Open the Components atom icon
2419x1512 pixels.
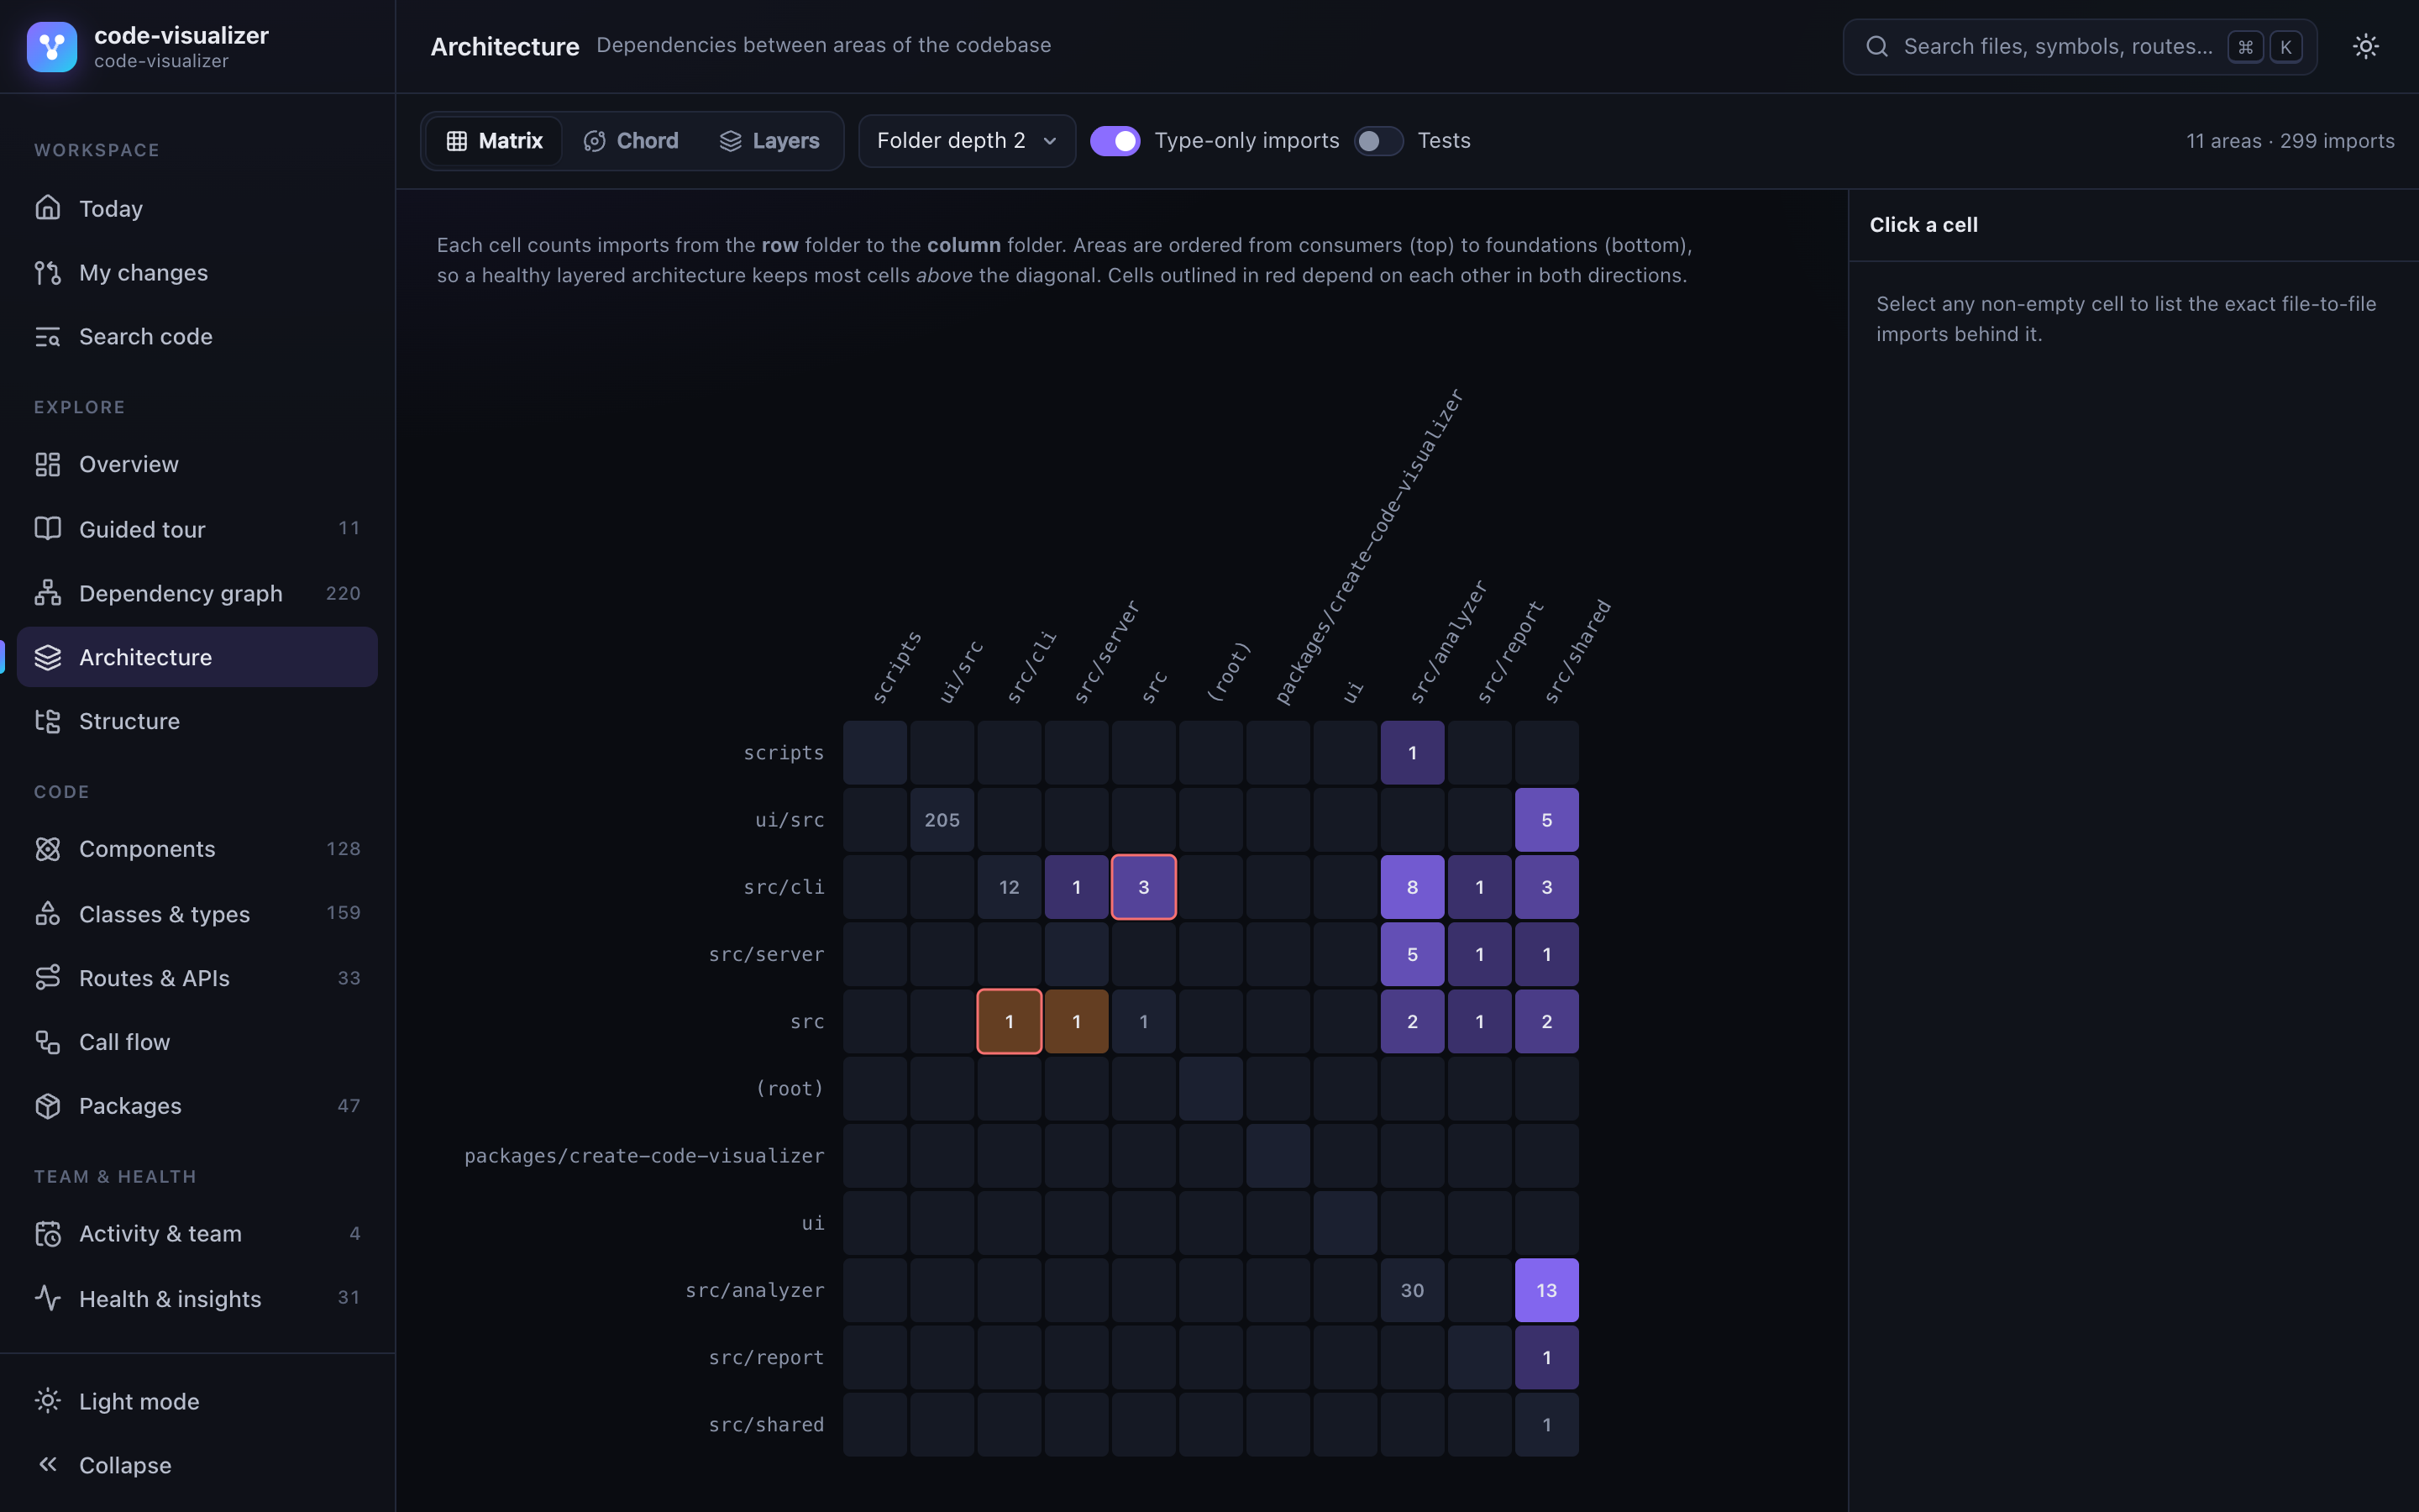point(48,849)
